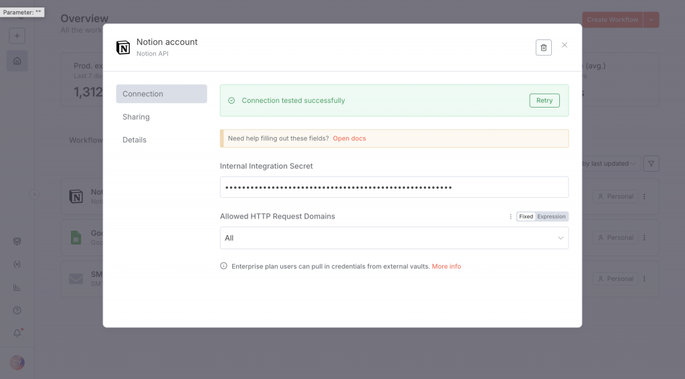
Task: Open the Home page from the sidebar
Action: (17, 61)
